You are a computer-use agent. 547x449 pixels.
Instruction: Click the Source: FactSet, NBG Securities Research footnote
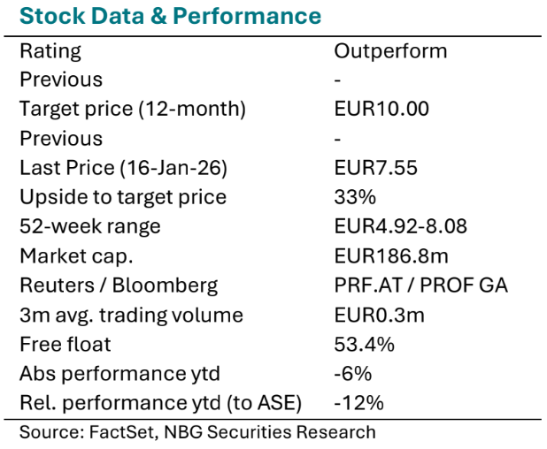tap(197, 431)
